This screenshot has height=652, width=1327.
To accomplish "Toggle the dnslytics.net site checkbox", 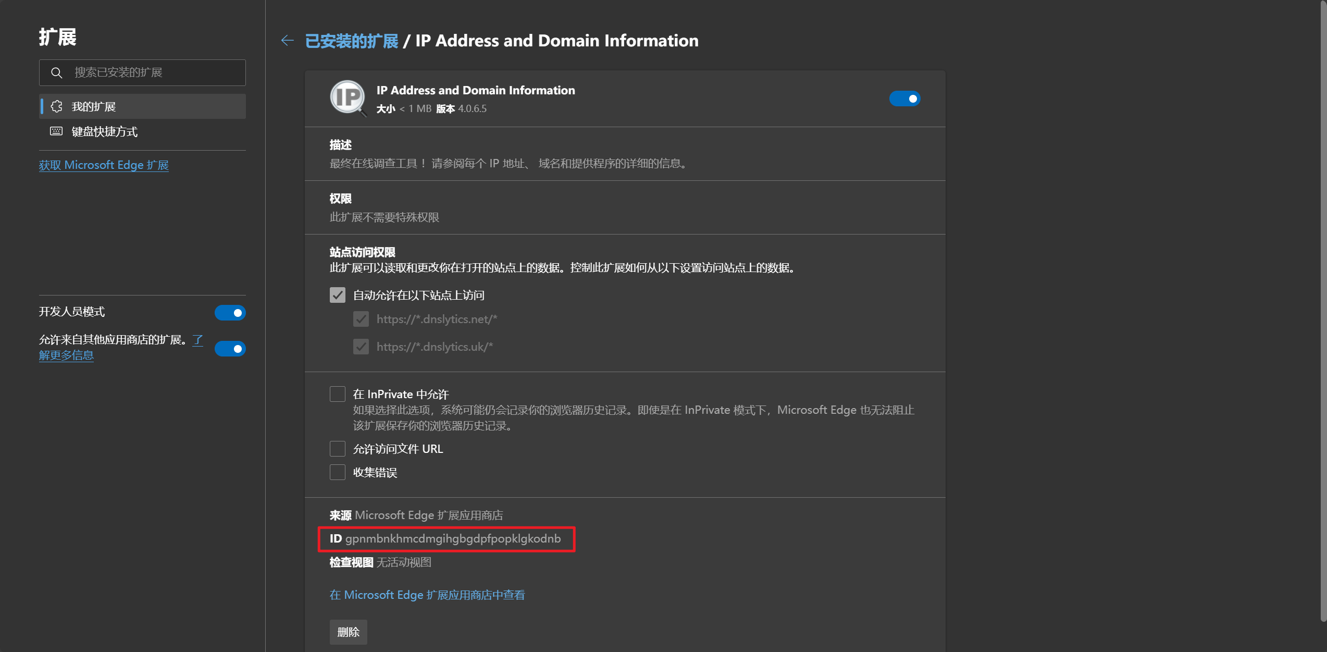I will (361, 319).
